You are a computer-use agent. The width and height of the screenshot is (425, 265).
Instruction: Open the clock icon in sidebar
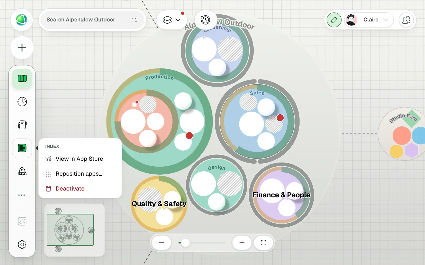point(22,102)
